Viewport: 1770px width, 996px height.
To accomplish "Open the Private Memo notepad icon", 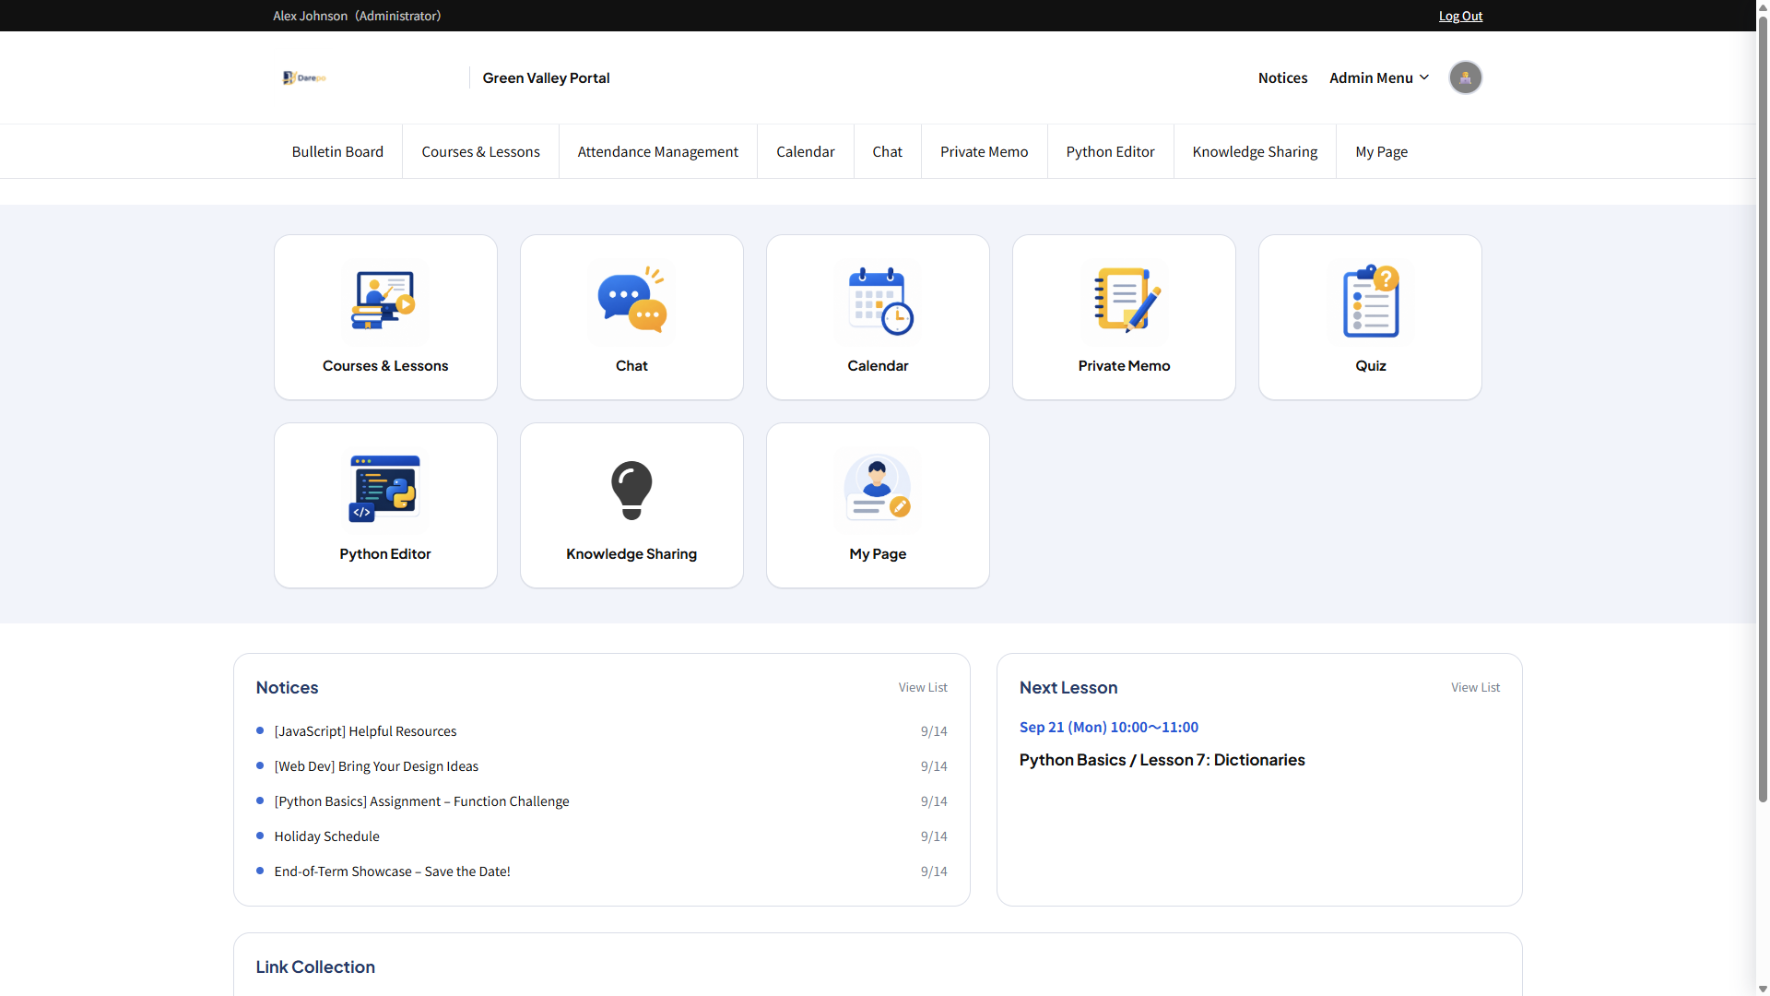I will [1125, 301].
